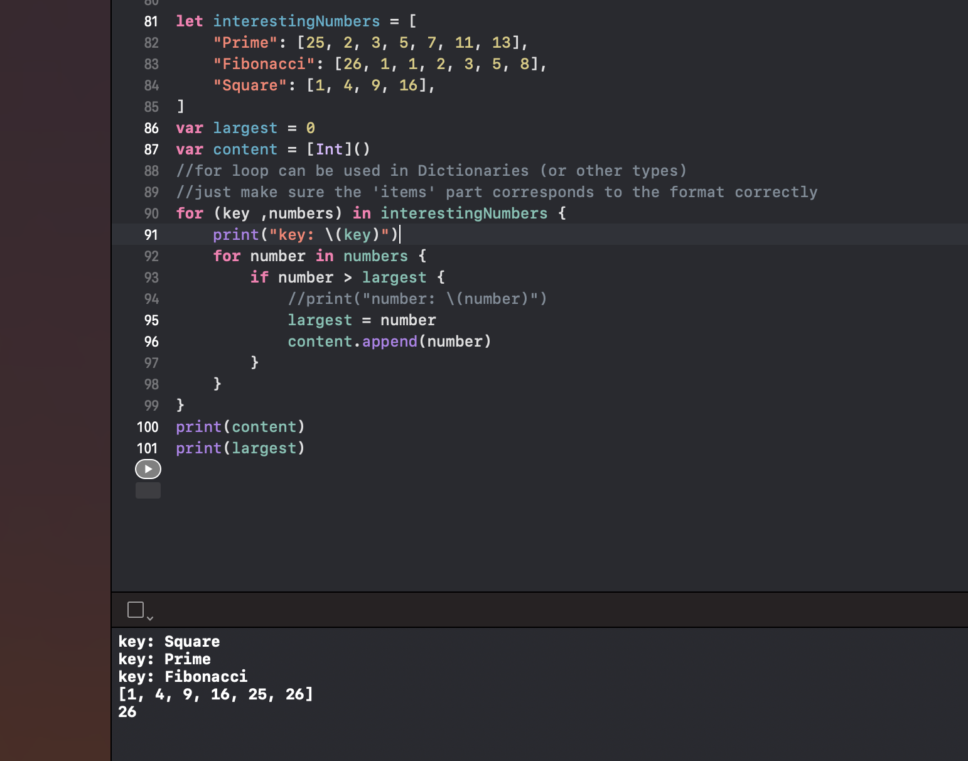Click line number 86 in the gutter
This screenshot has width=968, height=761.
click(151, 128)
